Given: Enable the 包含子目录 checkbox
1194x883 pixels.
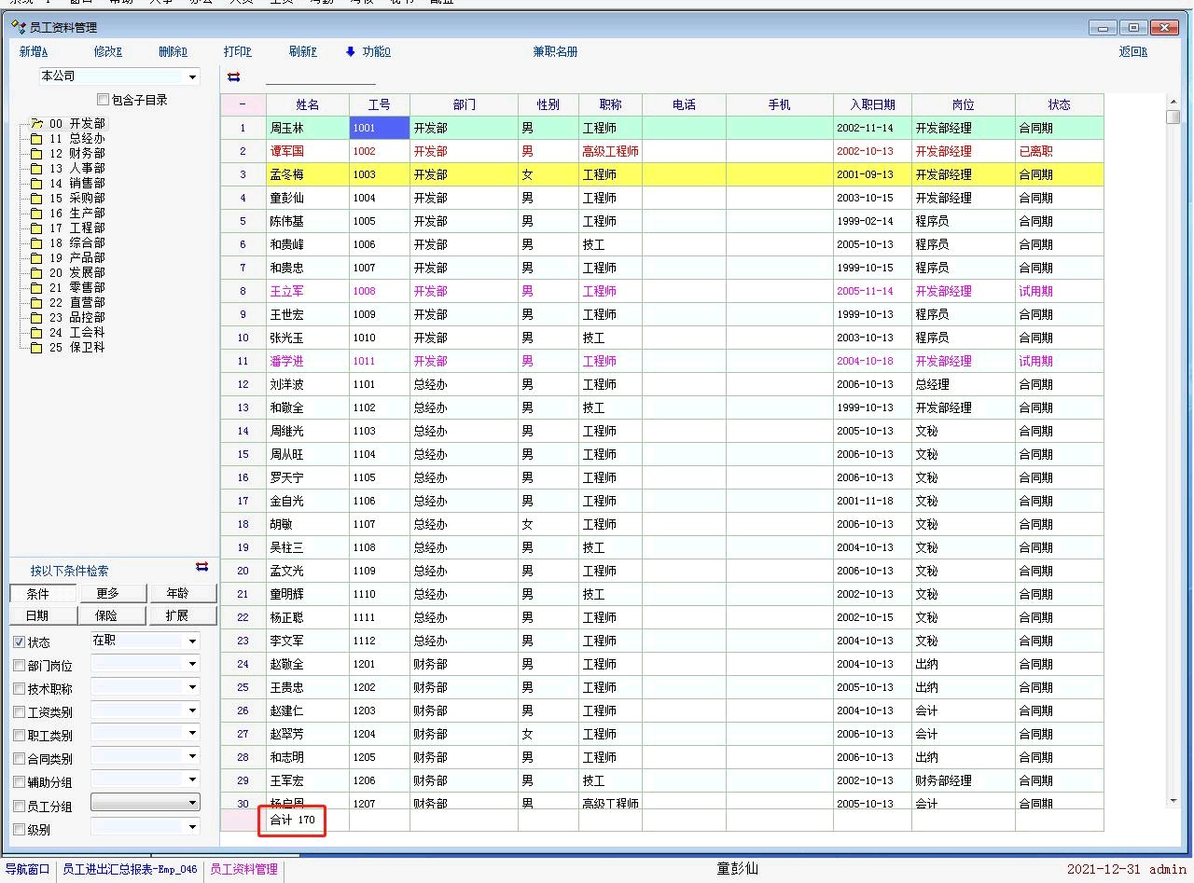Looking at the screenshot, I should (x=103, y=100).
